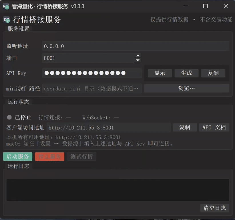Click the 仅提供行情数据 header text
The image size is (235, 220).
coord(169,19)
